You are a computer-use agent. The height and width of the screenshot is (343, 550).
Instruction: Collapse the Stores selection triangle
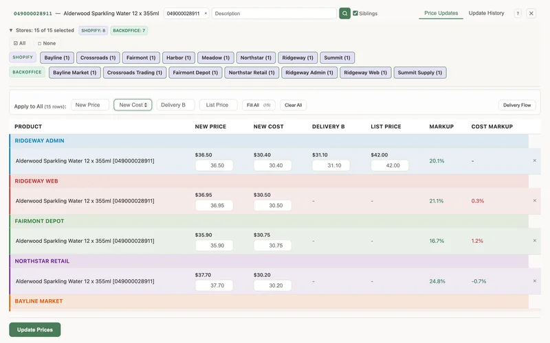click(x=11, y=30)
